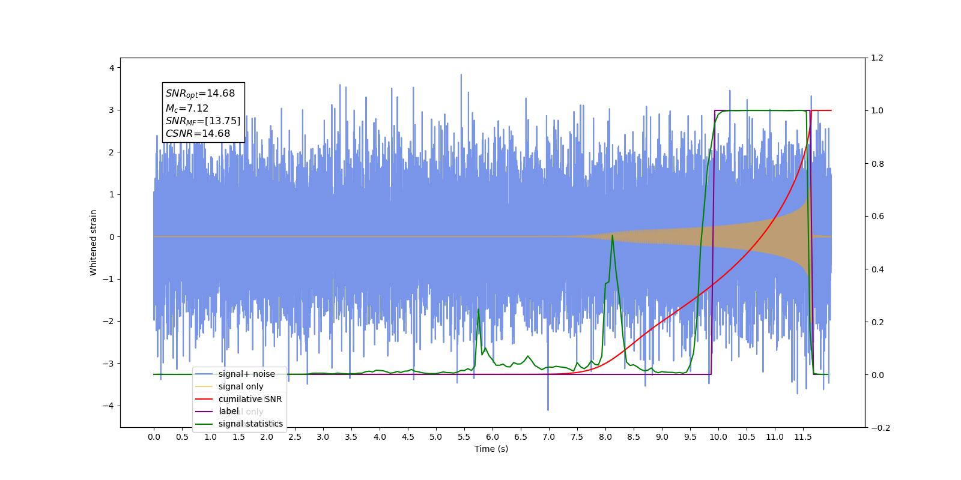Click x-axis tick label 8.5
Image resolution: width=961 pixels, height=480 pixels.
coord(634,437)
